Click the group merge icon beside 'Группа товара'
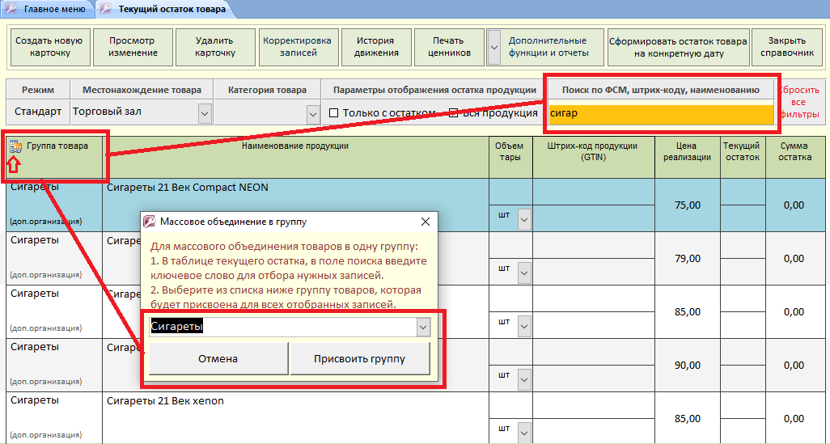The height and width of the screenshot is (444, 830). click(15, 146)
